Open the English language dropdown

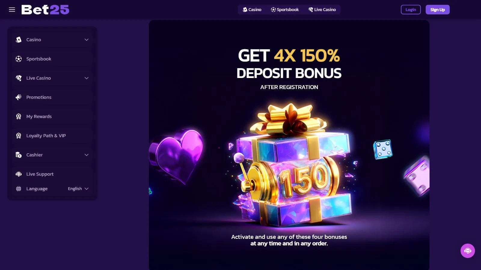coord(78,189)
